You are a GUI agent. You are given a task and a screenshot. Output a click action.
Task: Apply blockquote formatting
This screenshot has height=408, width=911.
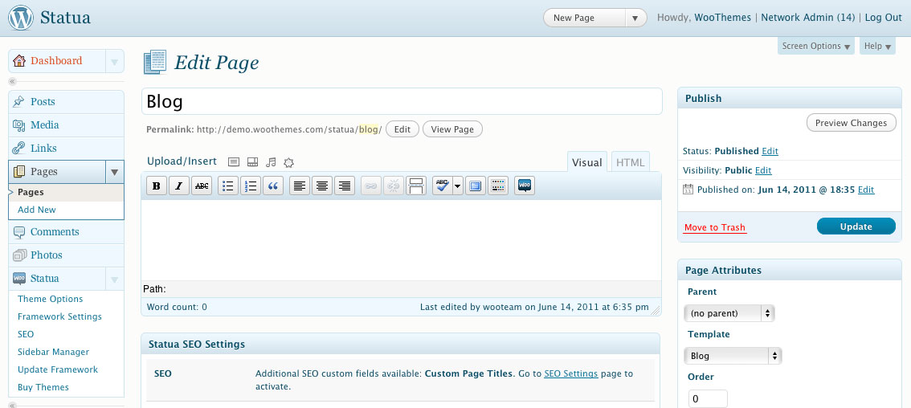273,186
